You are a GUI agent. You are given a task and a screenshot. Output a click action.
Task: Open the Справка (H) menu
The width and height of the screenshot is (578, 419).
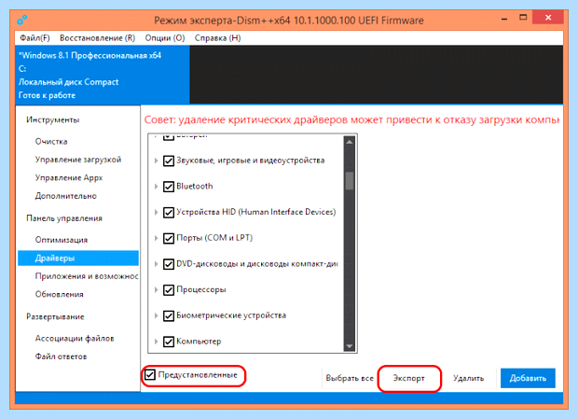[217, 38]
